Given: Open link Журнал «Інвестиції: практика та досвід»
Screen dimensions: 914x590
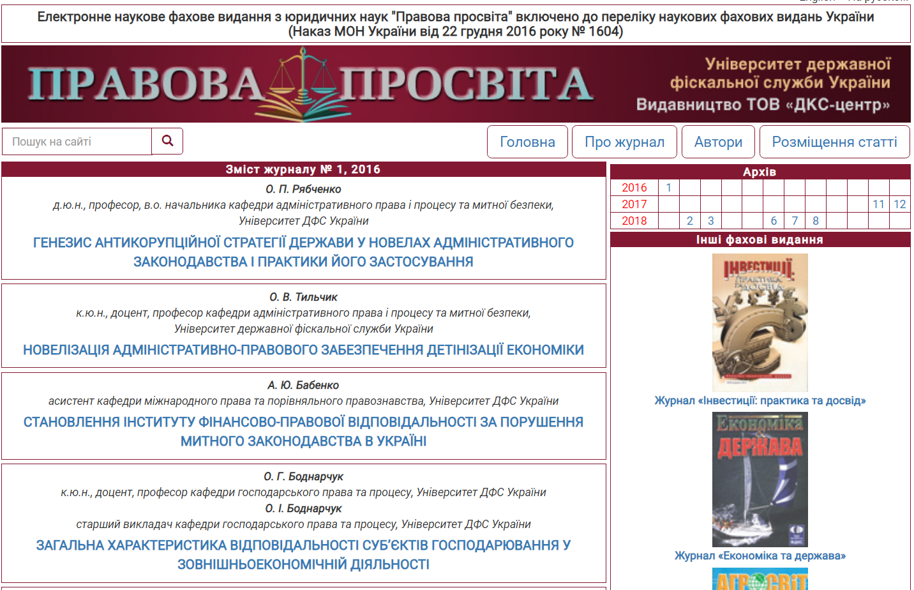Looking at the screenshot, I should [x=760, y=401].
